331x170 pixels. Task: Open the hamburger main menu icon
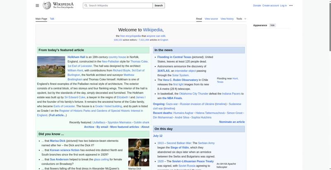tap(37, 5)
